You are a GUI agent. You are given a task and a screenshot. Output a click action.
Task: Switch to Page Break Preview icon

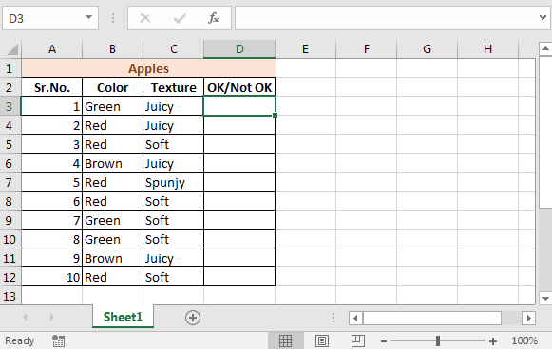pyautogui.click(x=358, y=340)
